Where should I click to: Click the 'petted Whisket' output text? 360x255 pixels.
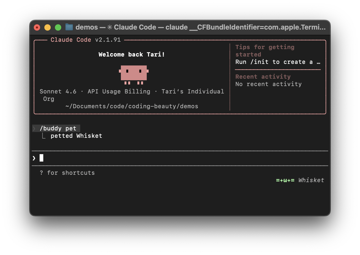[x=76, y=136]
